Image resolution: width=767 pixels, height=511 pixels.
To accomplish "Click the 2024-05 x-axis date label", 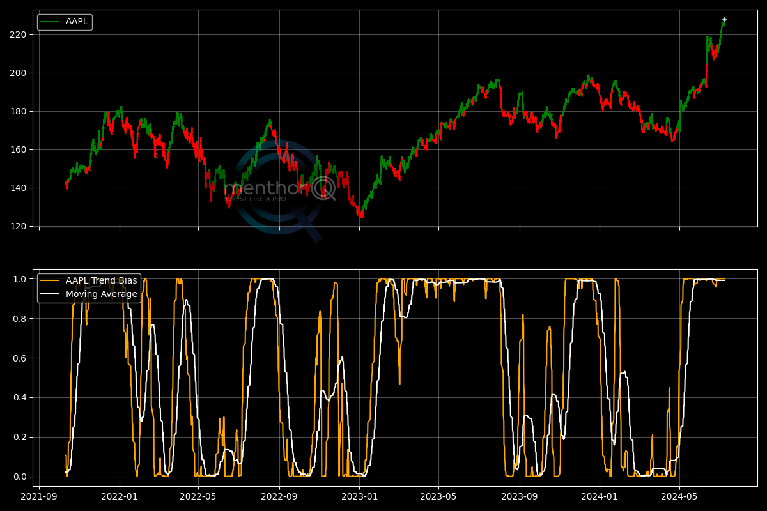I will click(x=679, y=496).
